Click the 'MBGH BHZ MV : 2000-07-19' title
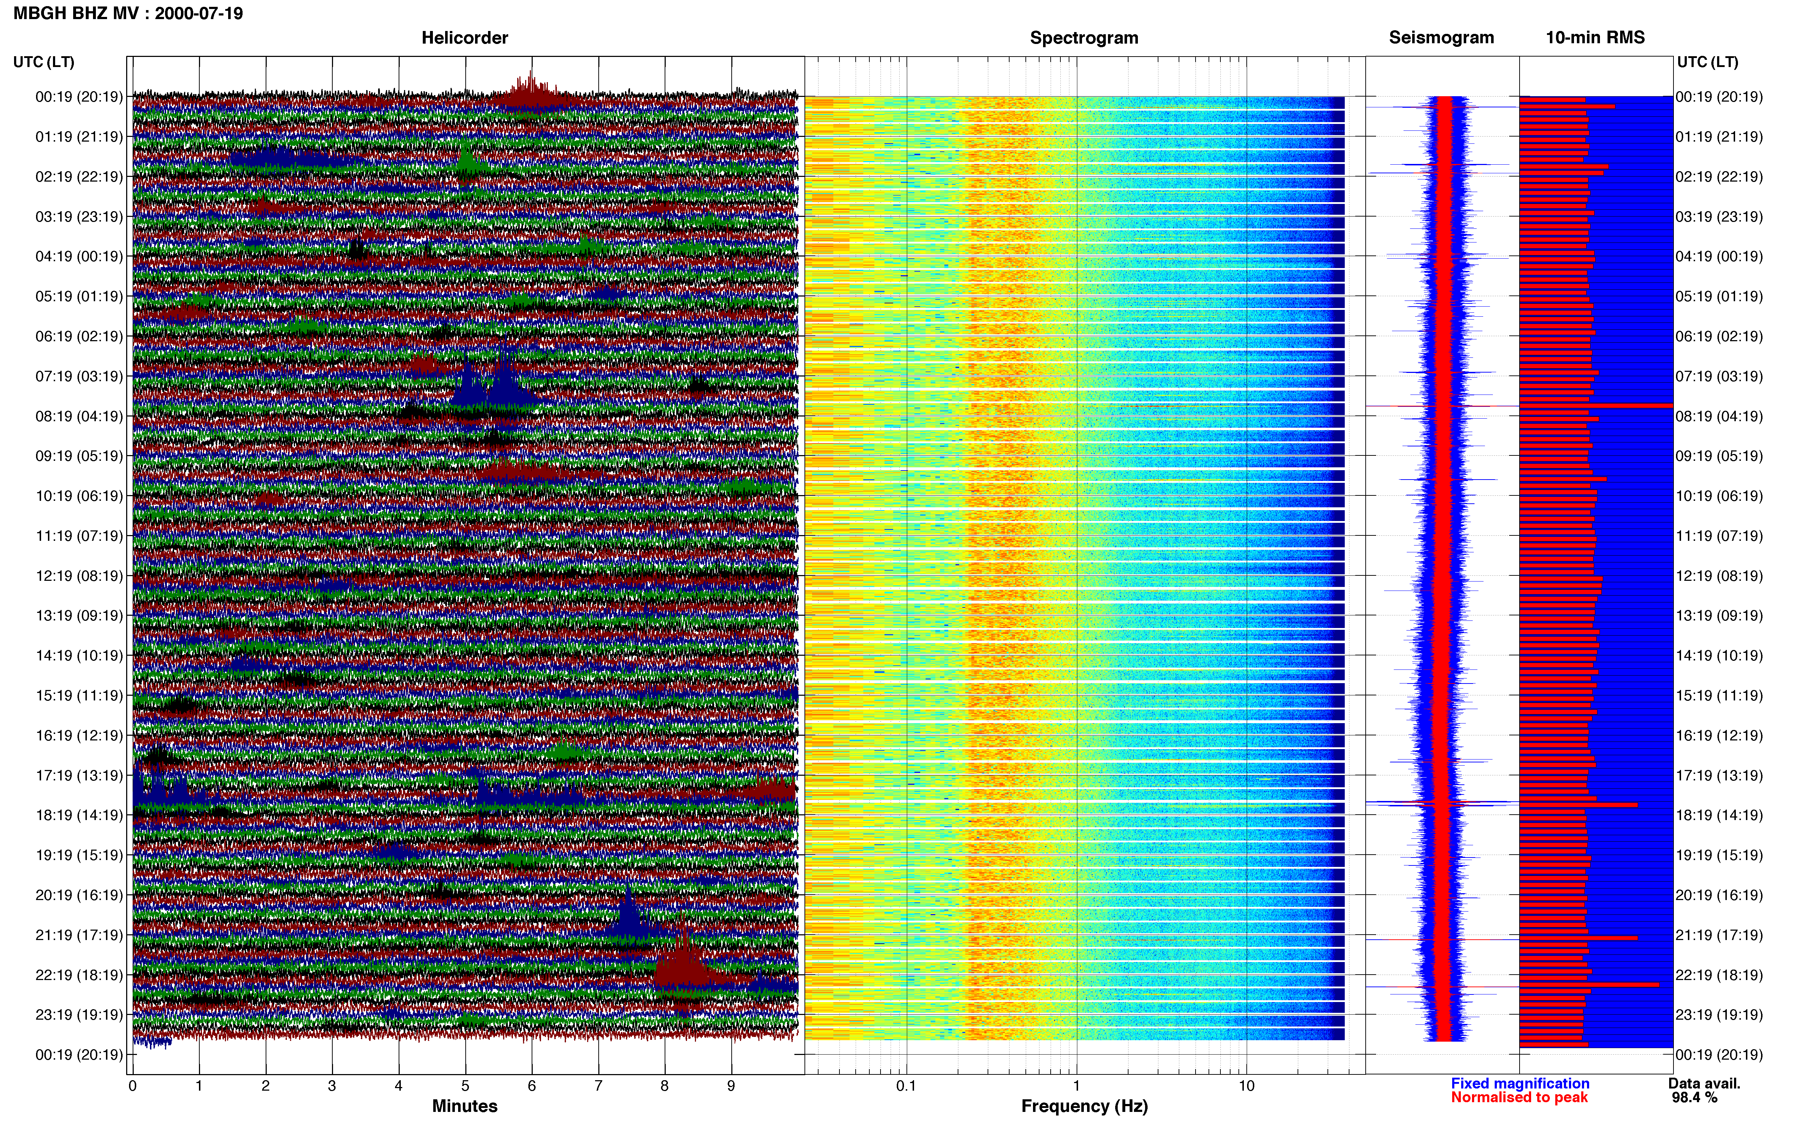The image size is (1809, 1131). coord(128,13)
